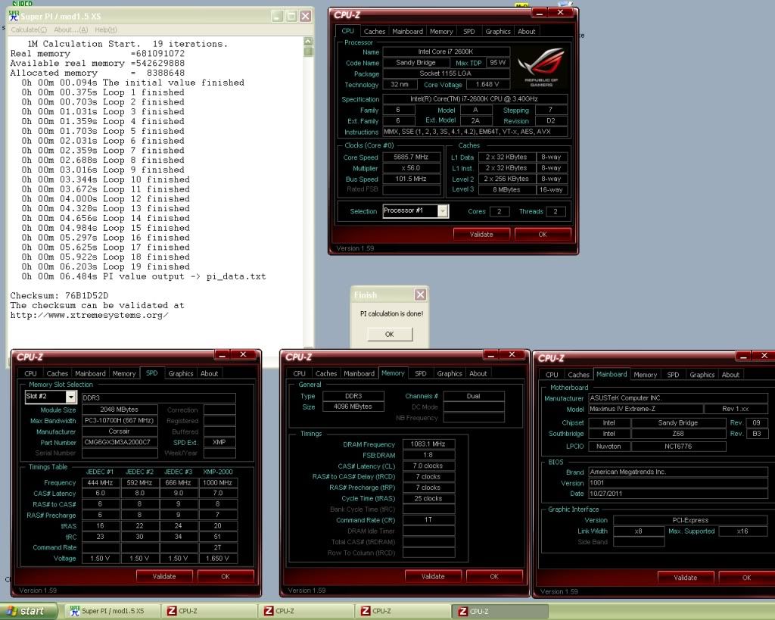775x620 pixels.
Task: Open the SPD tab in the Memory window
Action: [x=420, y=373]
